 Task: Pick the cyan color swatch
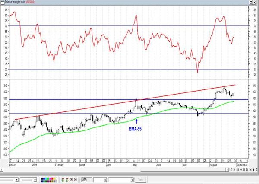(x=46, y=179)
